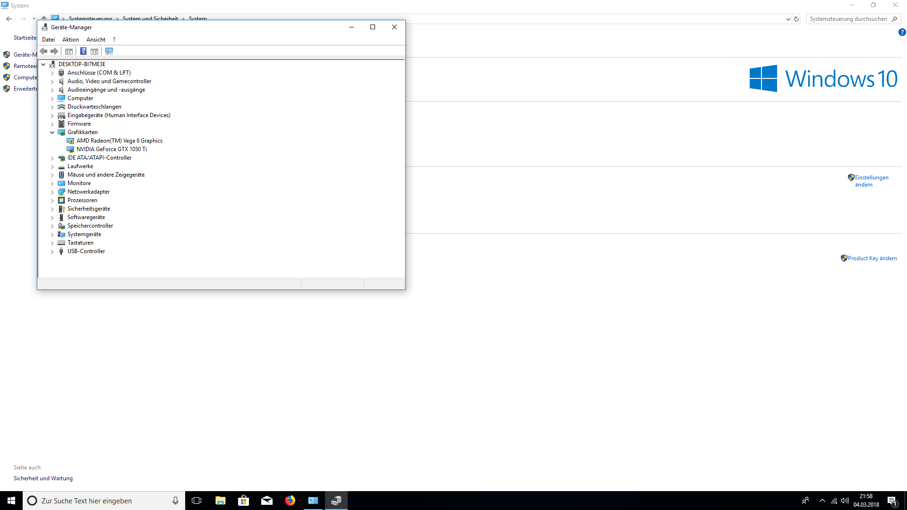
Task: Click the show/hide console tree toolbar icon
Action: [69, 51]
